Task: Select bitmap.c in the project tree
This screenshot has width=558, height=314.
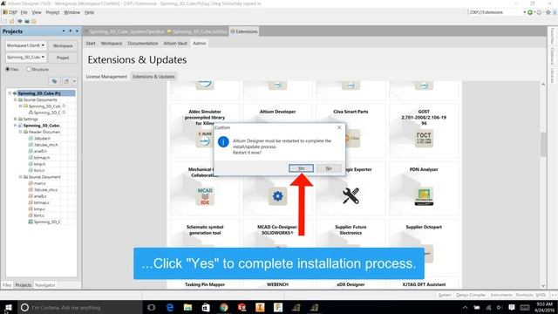Action: click(41, 202)
